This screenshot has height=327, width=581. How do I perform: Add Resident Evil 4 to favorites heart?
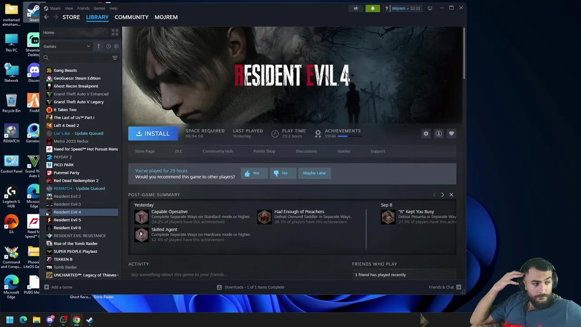(x=451, y=134)
